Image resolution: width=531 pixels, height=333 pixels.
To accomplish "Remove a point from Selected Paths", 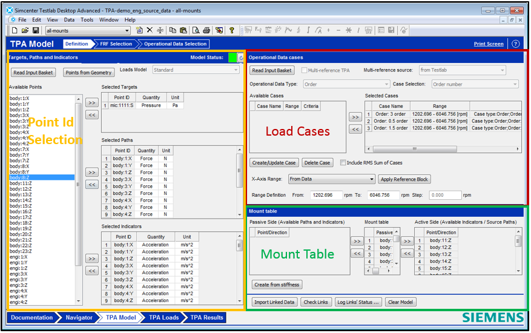I will (x=92, y=185).
